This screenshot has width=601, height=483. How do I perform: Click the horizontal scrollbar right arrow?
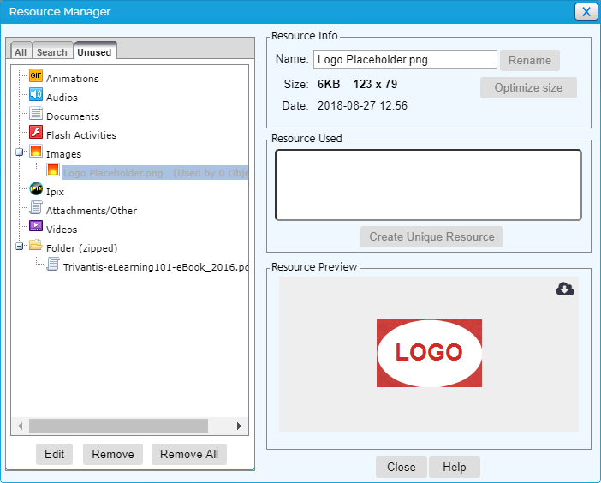(239, 426)
